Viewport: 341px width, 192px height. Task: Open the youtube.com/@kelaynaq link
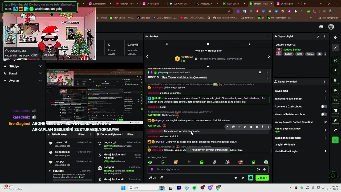[184, 77]
